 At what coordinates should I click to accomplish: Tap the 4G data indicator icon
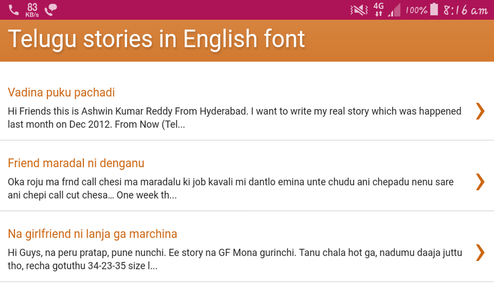(379, 10)
